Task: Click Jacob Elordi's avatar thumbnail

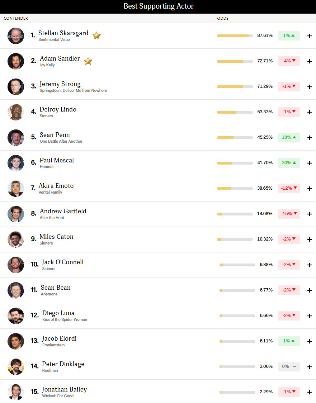Action: [x=16, y=341]
